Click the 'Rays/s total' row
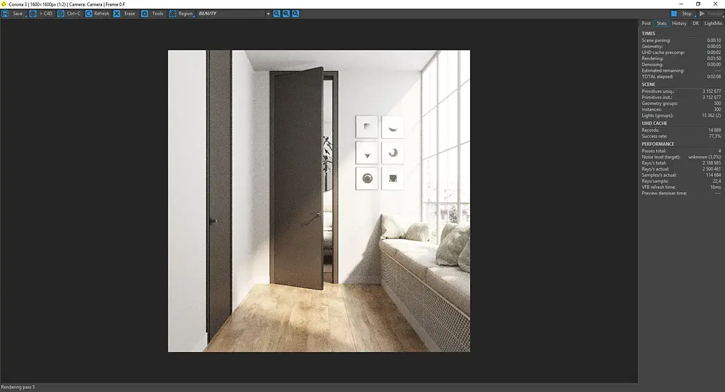Image resolution: width=725 pixels, height=392 pixels. (681, 163)
